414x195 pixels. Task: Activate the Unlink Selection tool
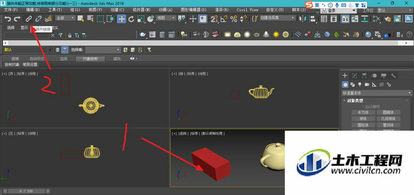click(x=39, y=19)
